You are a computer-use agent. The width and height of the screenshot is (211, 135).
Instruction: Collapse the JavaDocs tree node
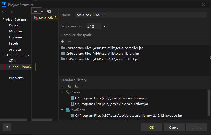point(62,110)
